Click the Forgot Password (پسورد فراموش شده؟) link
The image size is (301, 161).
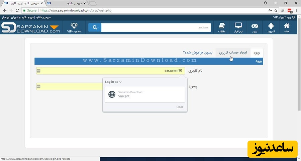click(x=198, y=53)
